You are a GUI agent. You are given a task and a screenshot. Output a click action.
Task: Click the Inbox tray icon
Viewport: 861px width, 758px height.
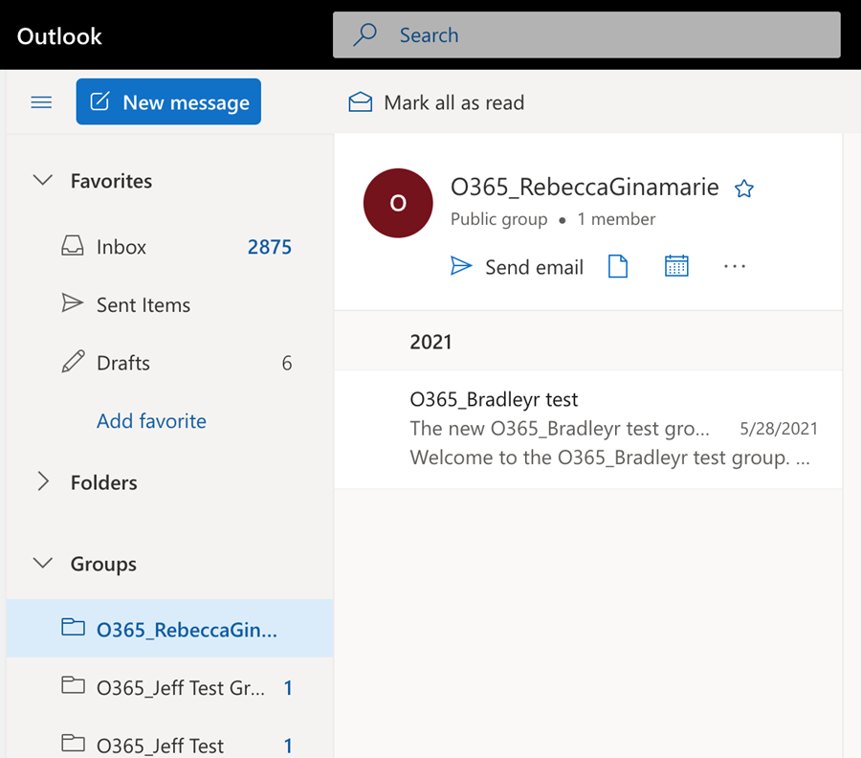coord(73,246)
